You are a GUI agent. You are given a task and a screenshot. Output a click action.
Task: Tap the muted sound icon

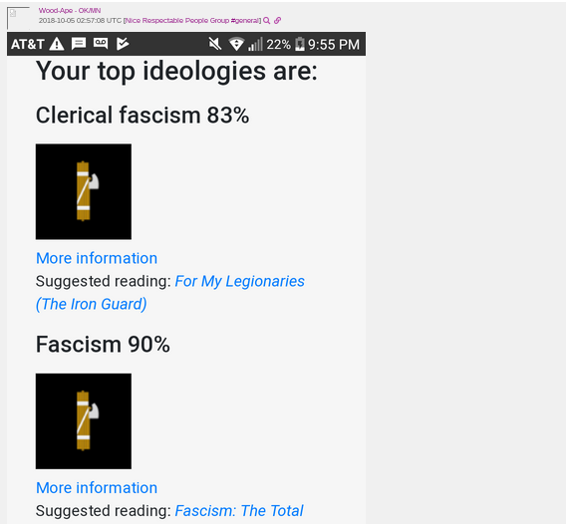click(x=215, y=44)
